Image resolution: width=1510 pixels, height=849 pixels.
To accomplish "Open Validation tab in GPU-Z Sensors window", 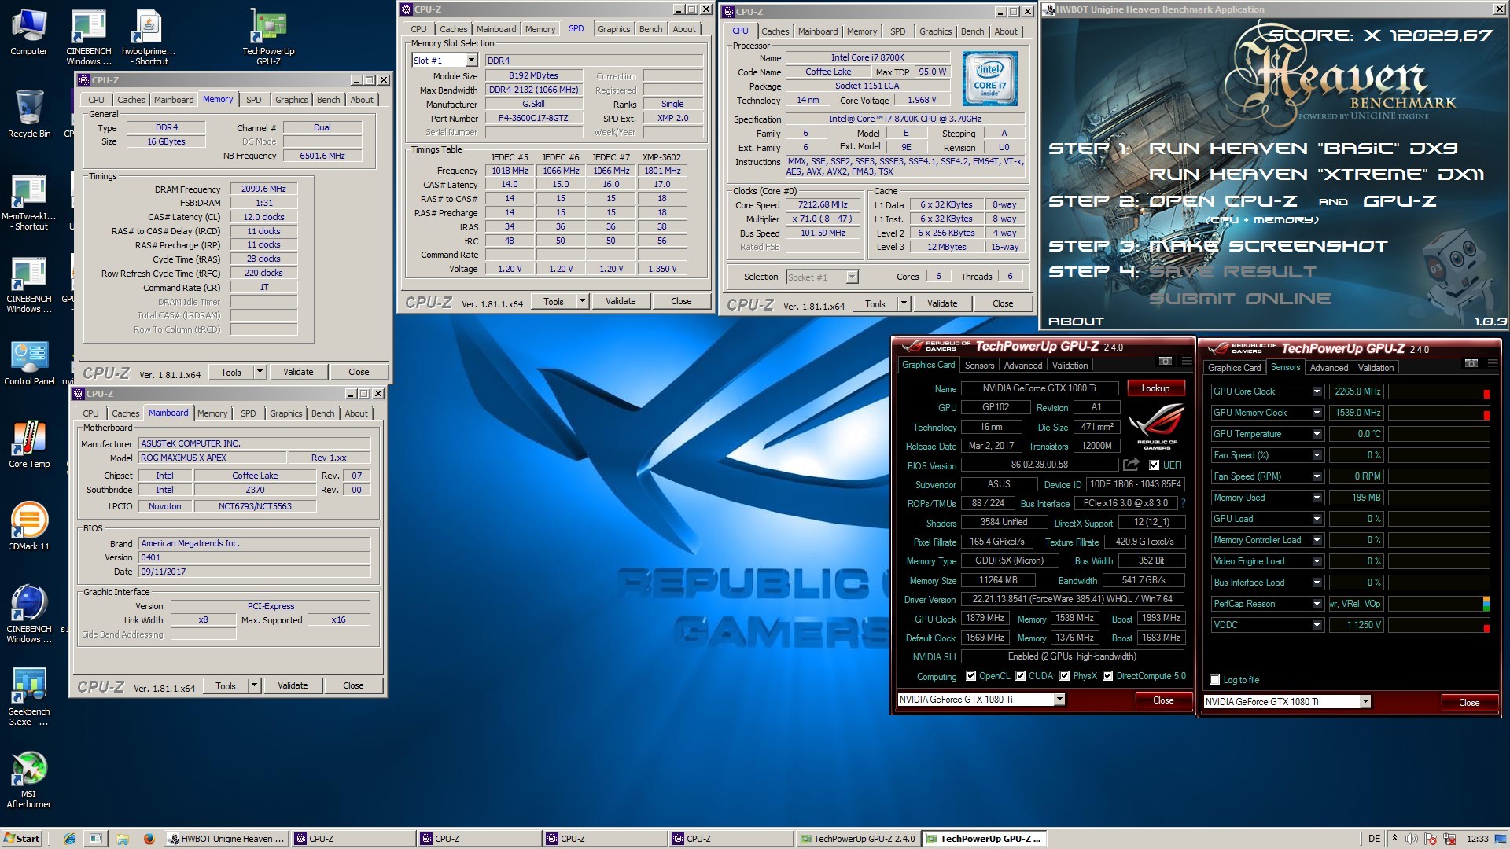I will (x=1376, y=368).
